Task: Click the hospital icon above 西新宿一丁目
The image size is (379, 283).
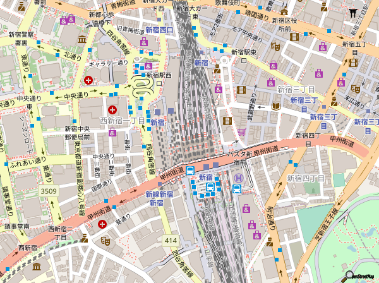Action: pyautogui.click(x=112, y=109)
